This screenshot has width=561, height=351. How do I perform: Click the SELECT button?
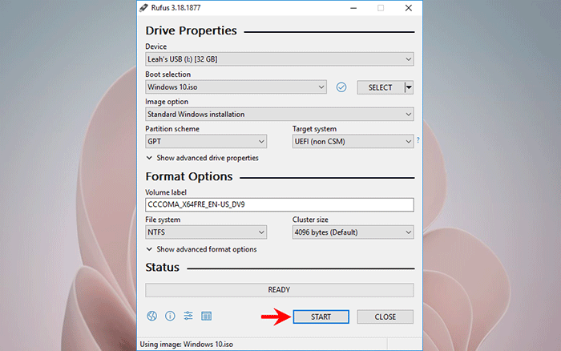381,87
